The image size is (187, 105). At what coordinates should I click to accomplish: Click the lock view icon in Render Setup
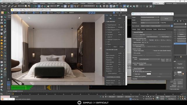pyautogui.click(x=172, y=26)
